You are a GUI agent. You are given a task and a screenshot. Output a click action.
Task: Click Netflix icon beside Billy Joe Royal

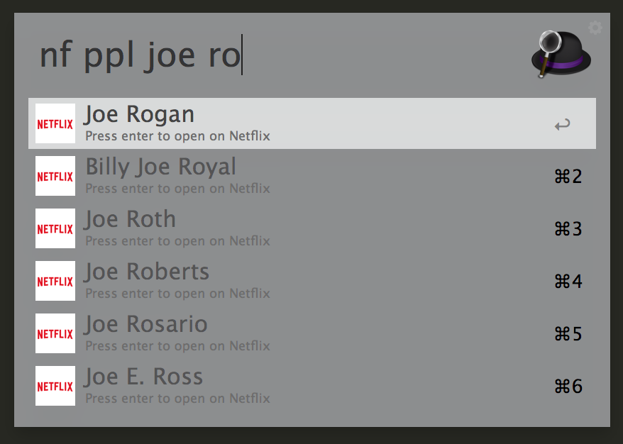55,176
